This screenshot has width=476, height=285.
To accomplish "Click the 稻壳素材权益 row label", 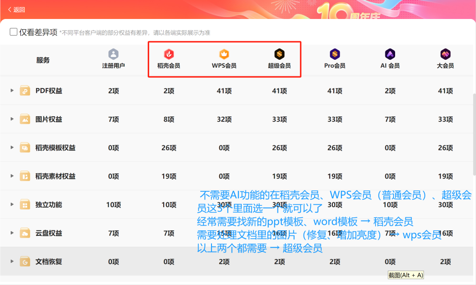I will [x=56, y=176].
